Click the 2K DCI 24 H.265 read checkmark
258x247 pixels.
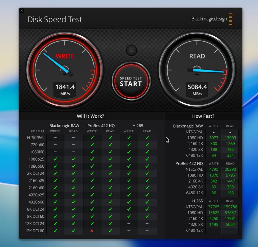[x=147, y=173]
